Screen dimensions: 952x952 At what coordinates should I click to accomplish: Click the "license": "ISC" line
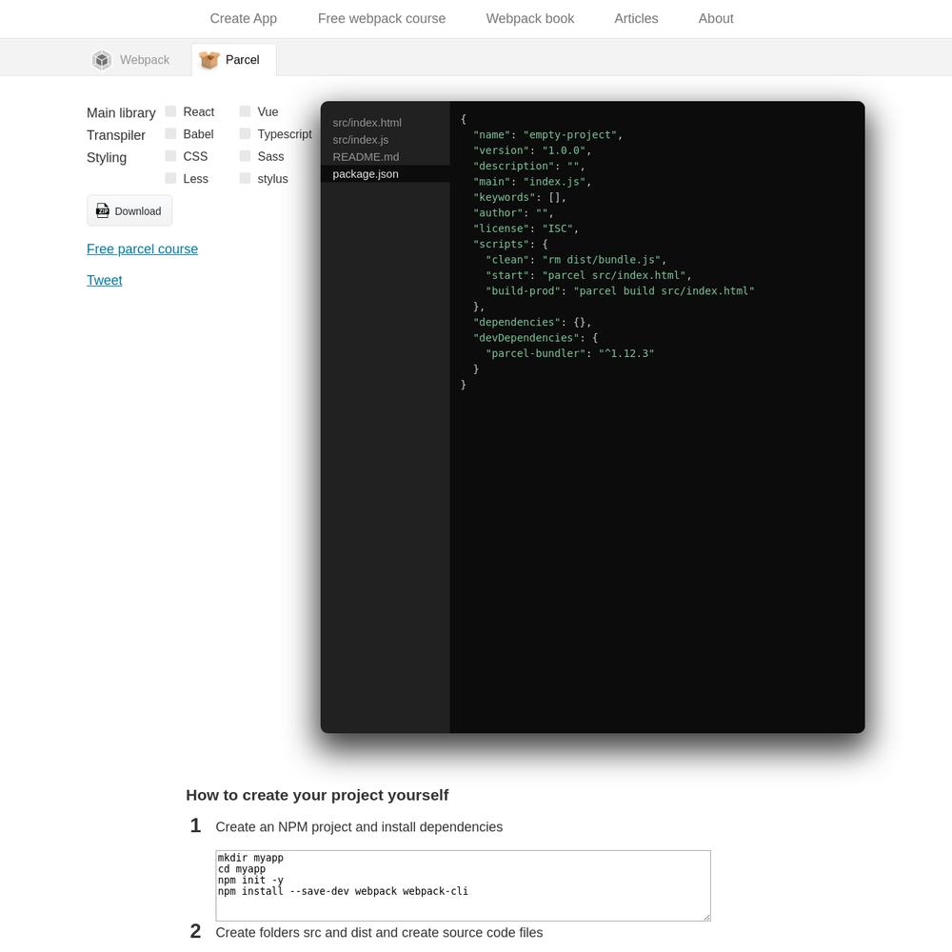click(526, 228)
